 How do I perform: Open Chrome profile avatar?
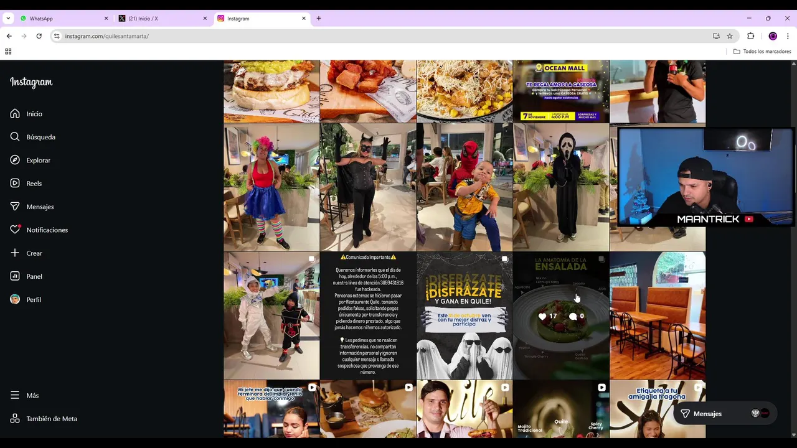[773, 36]
